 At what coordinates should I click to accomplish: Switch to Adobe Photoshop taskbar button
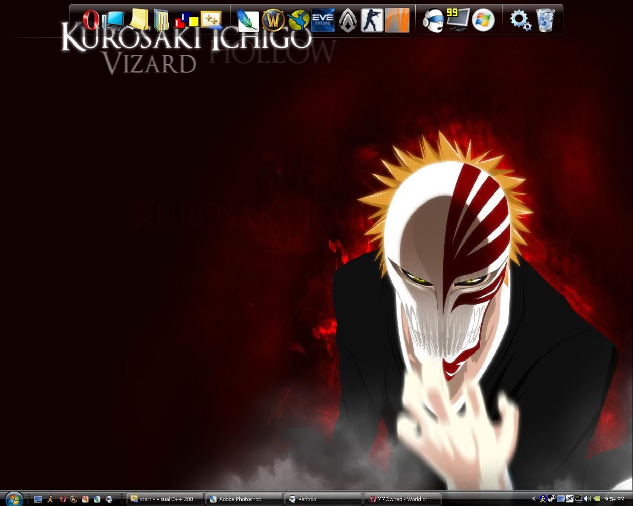coord(244,499)
